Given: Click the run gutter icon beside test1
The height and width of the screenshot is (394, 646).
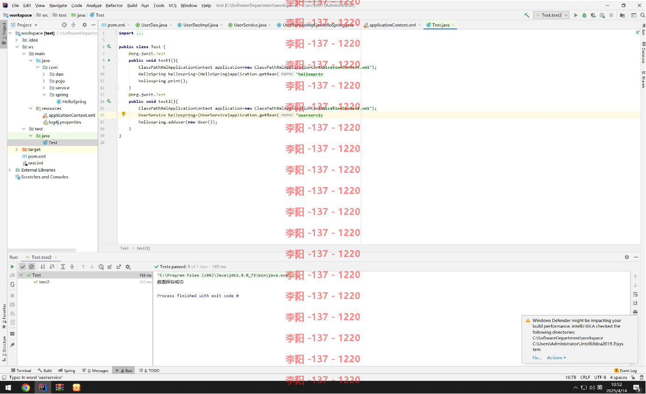Looking at the screenshot, I should click(109, 60).
